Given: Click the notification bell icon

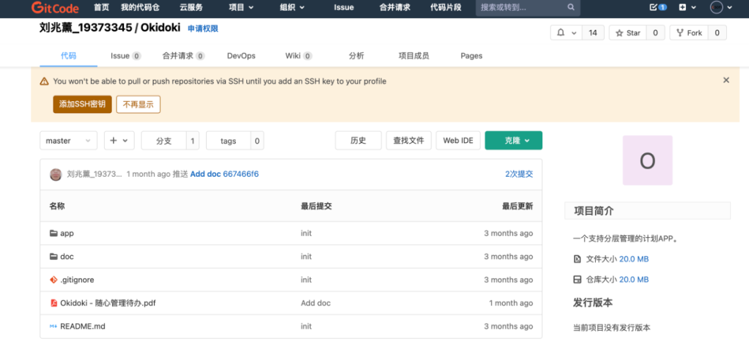Looking at the screenshot, I should (x=561, y=33).
